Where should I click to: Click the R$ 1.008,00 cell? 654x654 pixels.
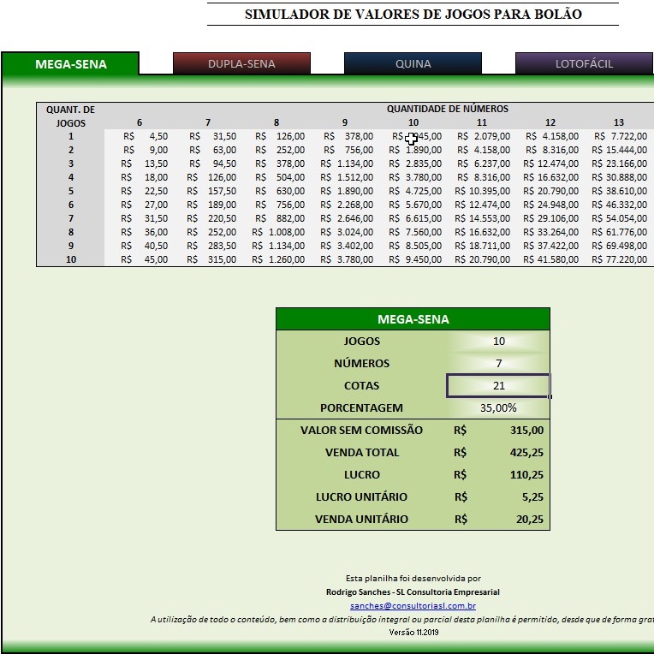pyautogui.click(x=276, y=232)
